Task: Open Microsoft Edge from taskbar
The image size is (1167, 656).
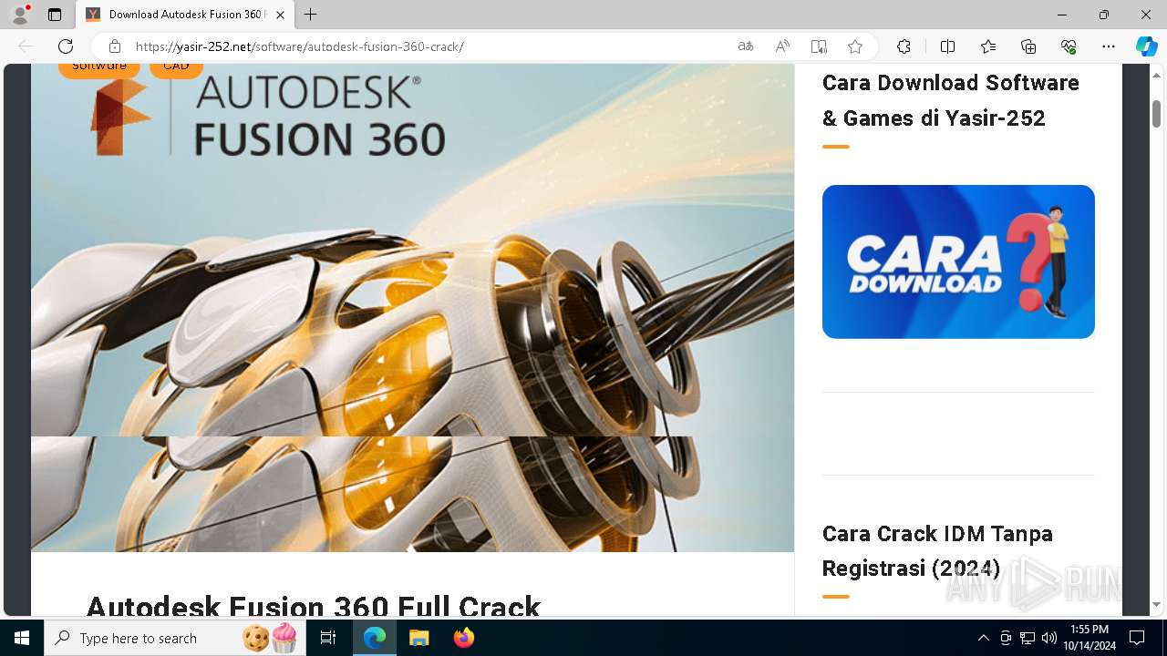Action: click(x=375, y=638)
